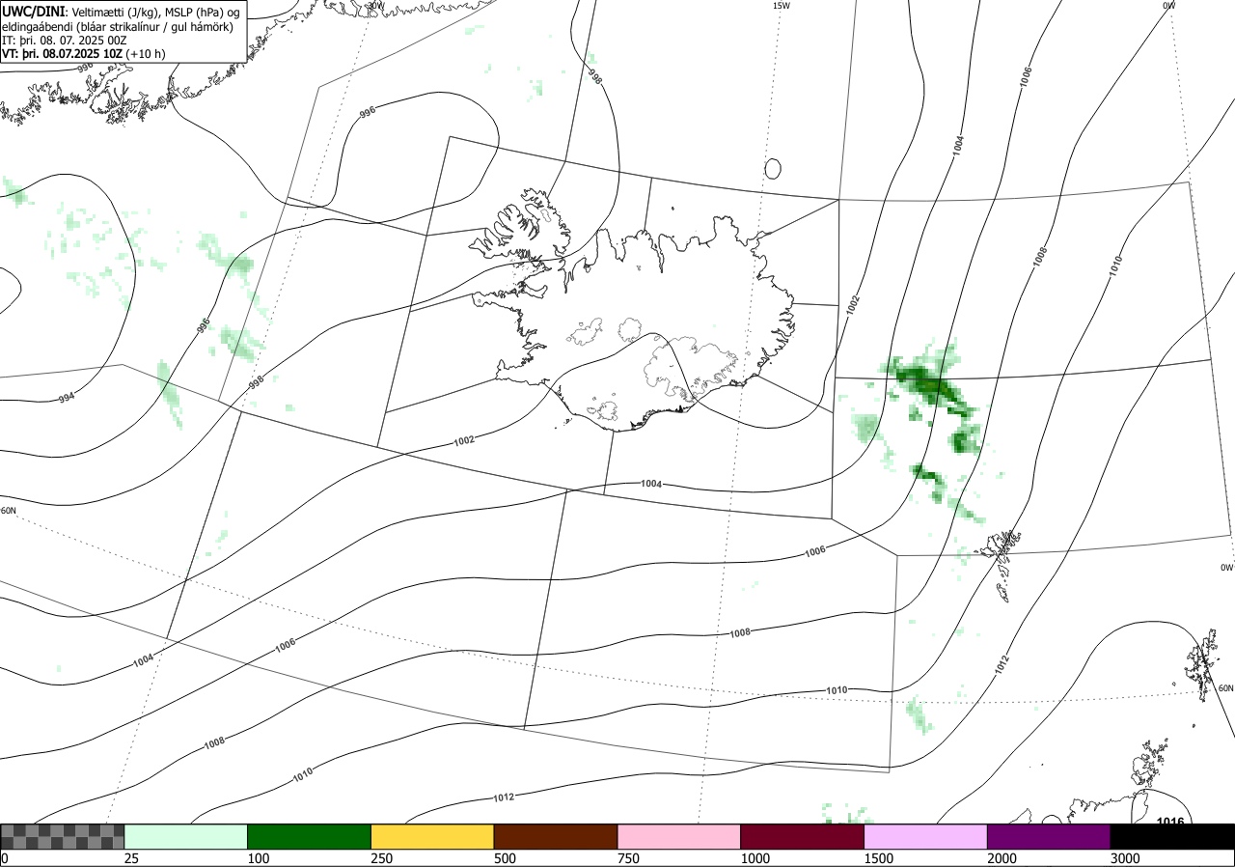Click the legend value "250"
This screenshot has height=867, width=1235.
(x=381, y=858)
